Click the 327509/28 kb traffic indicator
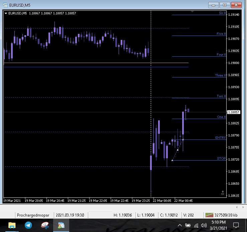The width and height of the screenshot is (247, 232). coord(226,215)
